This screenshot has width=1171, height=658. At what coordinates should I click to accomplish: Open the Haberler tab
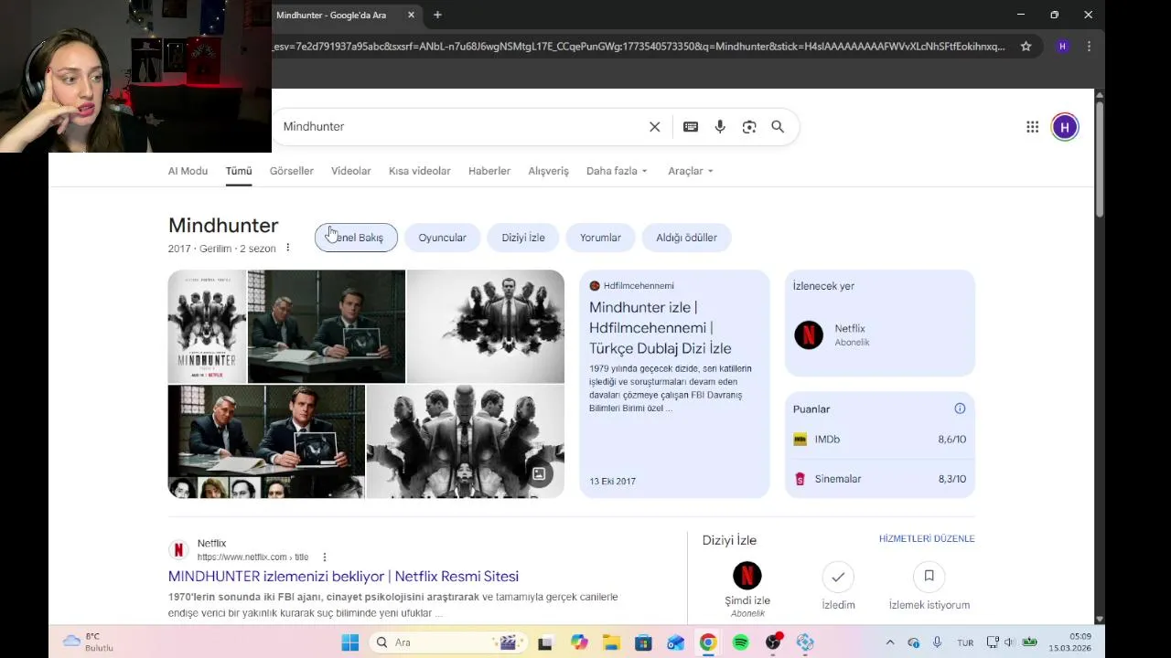coord(489,171)
